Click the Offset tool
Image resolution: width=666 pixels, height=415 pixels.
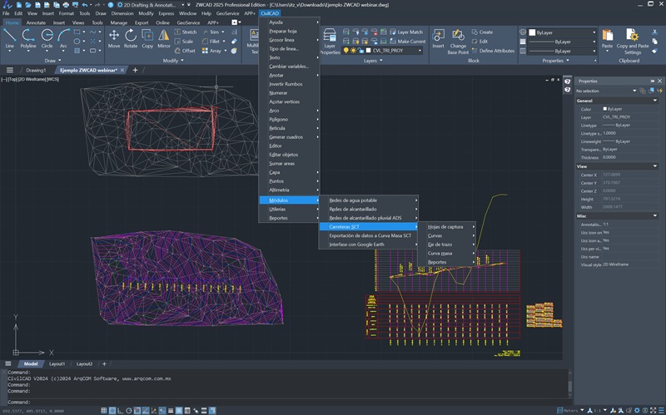pyautogui.click(x=185, y=51)
